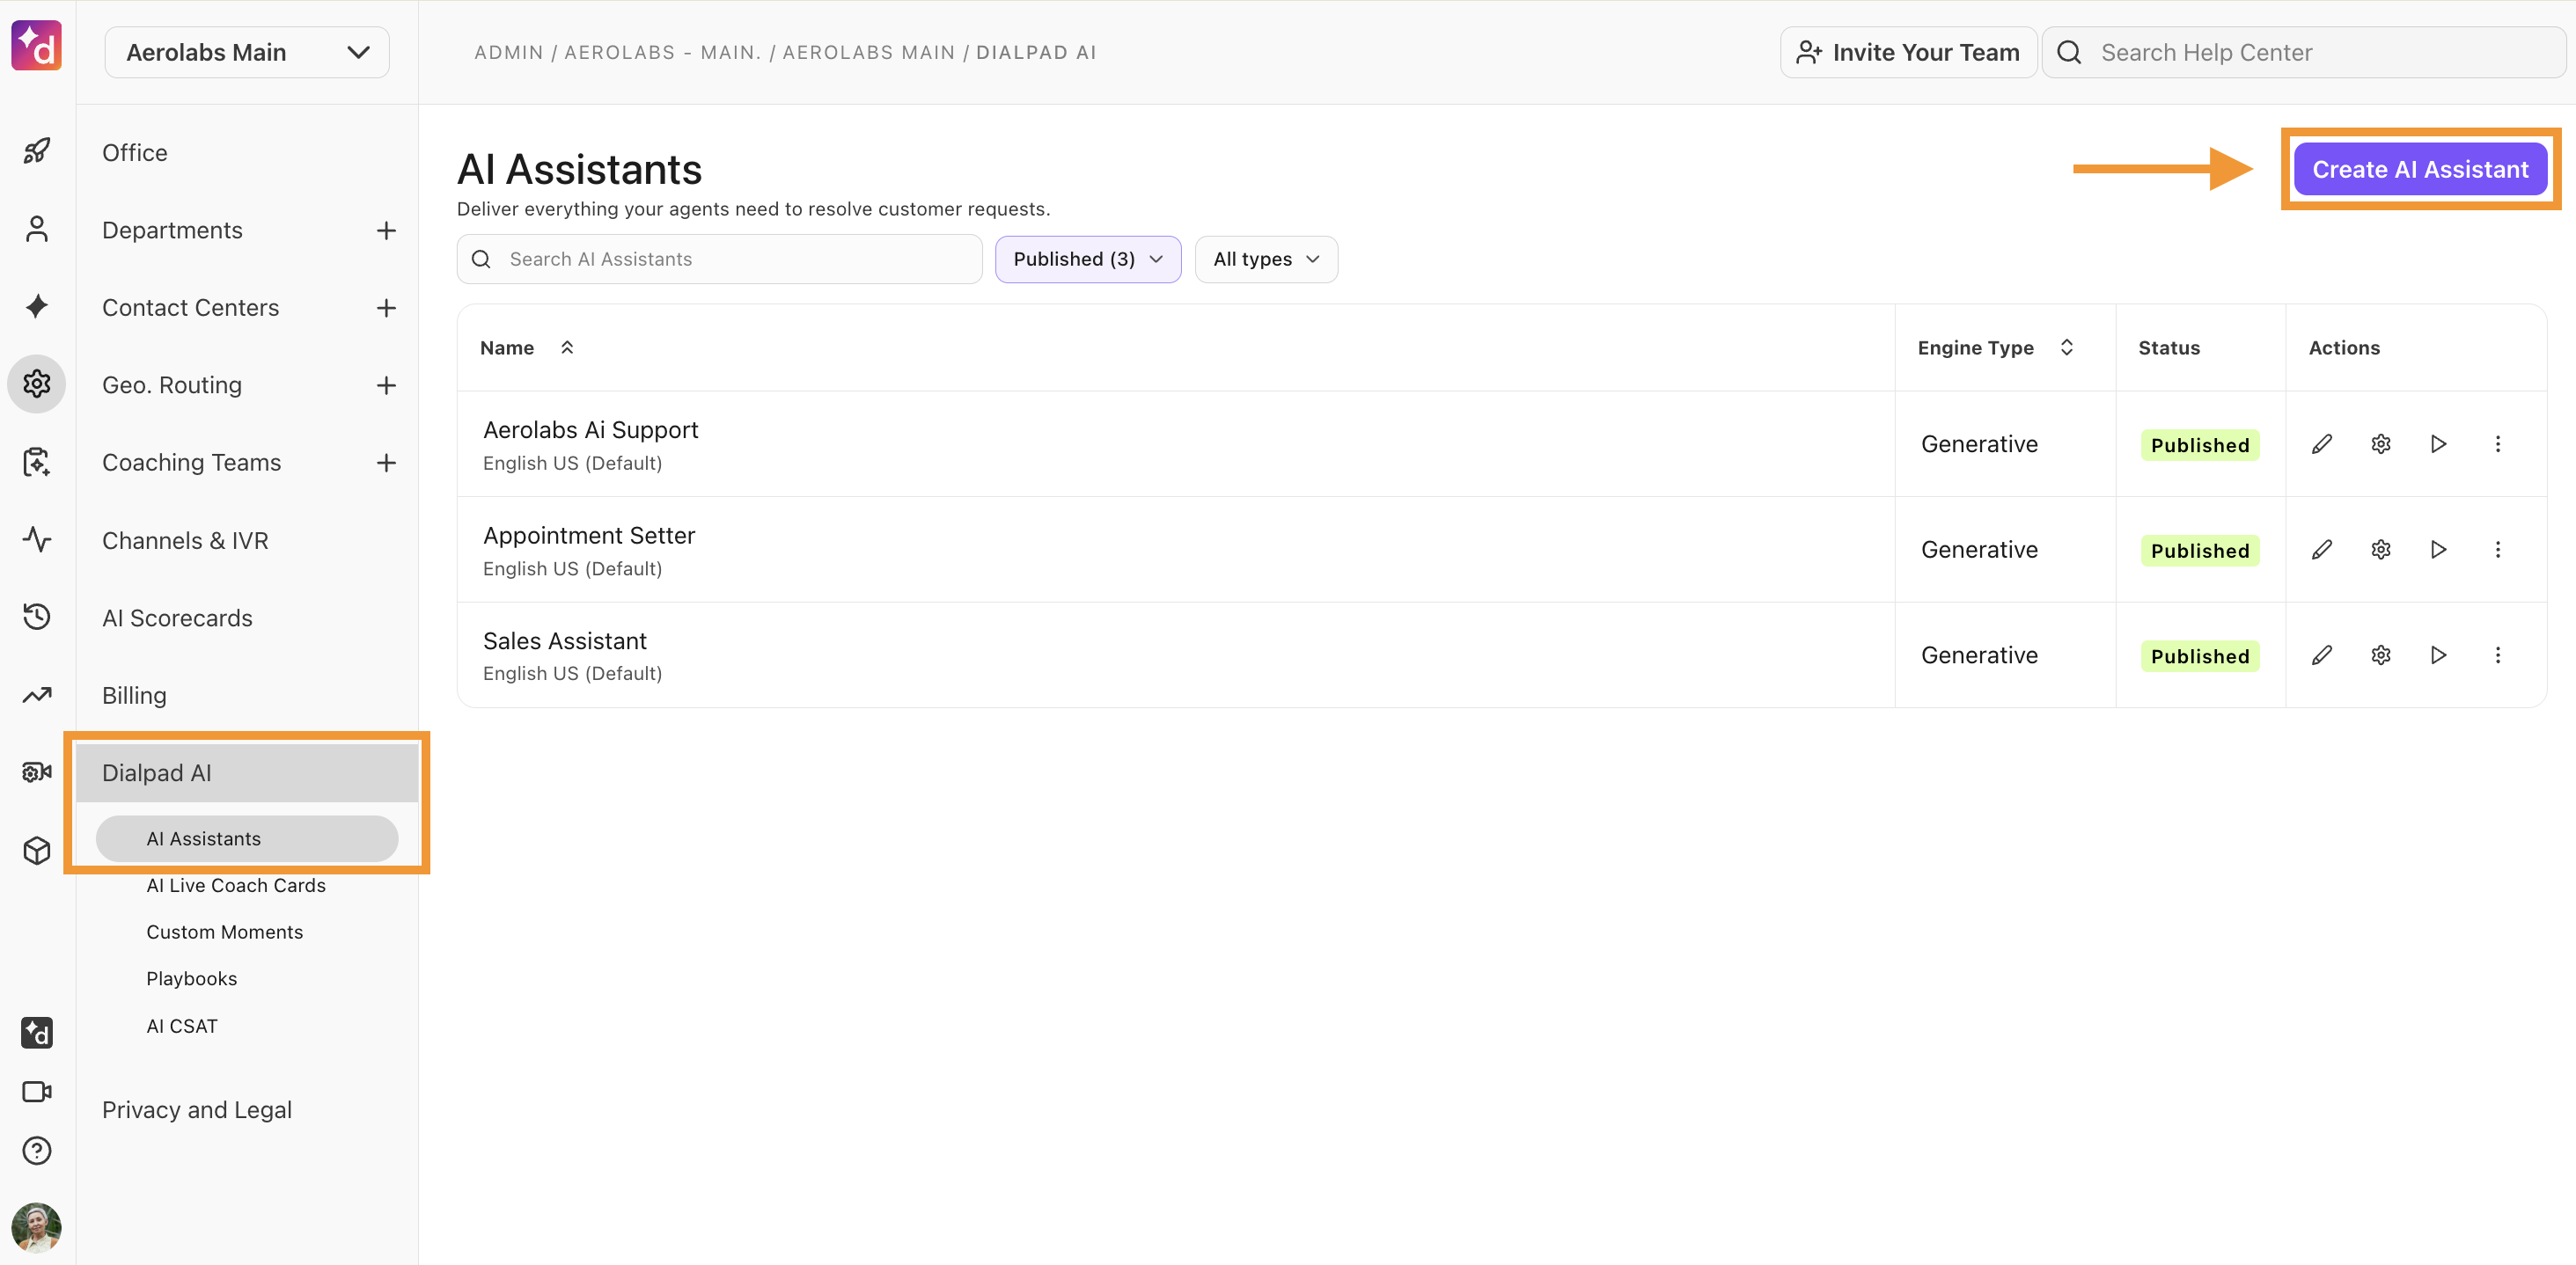
Task: Open the cube box icon in rail
Action: (x=37, y=851)
